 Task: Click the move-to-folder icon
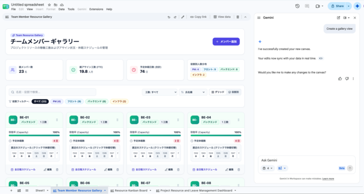tap(56, 5)
